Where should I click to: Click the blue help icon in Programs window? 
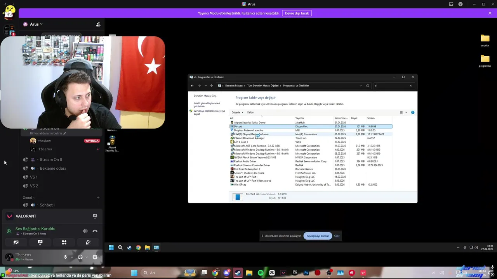click(x=413, y=112)
